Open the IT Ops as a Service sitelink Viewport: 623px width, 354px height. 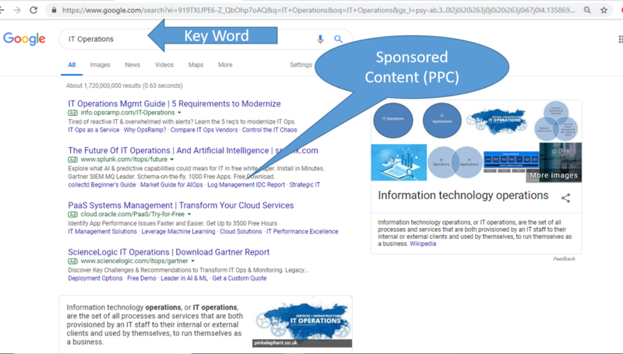(93, 130)
